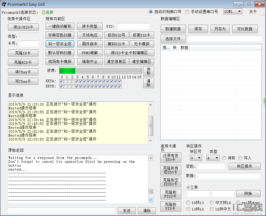
Task: Click the UID input field
Action: point(134,26)
